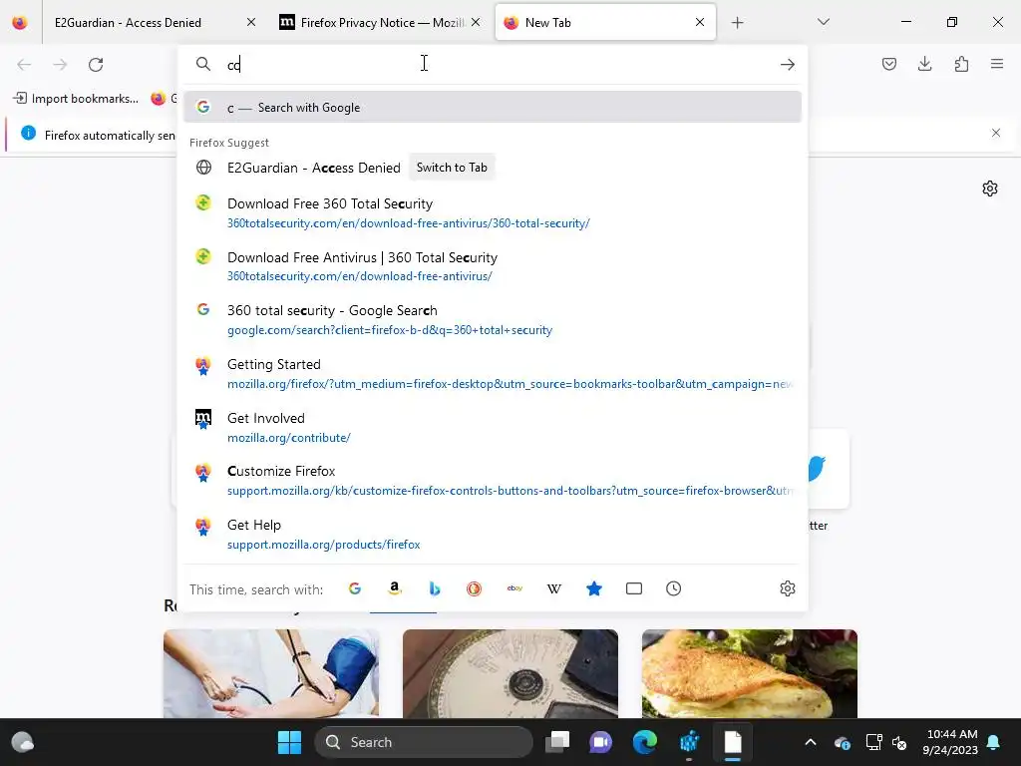Click the Go arrow in address bar

(788, 65)
